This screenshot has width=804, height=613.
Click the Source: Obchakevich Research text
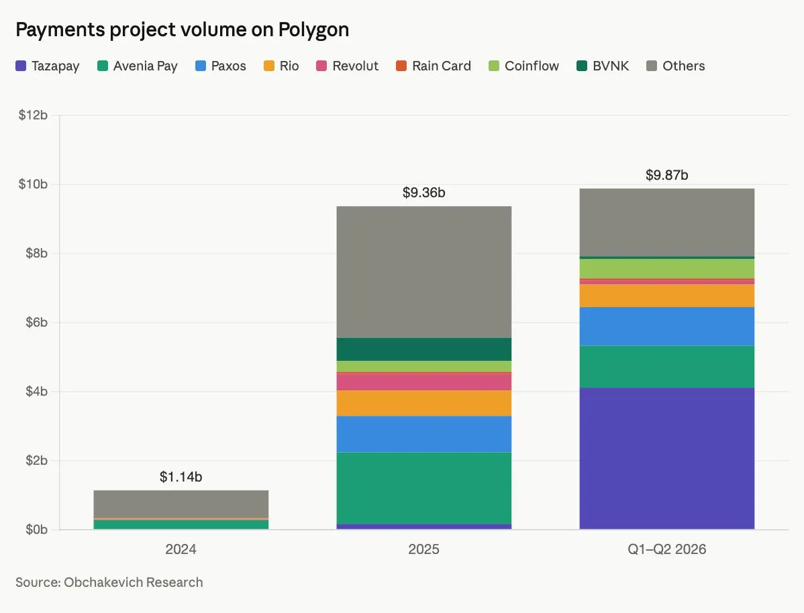109,582
